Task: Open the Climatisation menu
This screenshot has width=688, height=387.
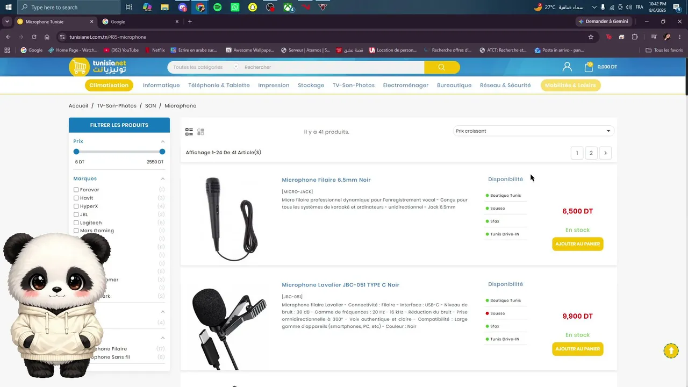Action: click(x=109, y=85)
